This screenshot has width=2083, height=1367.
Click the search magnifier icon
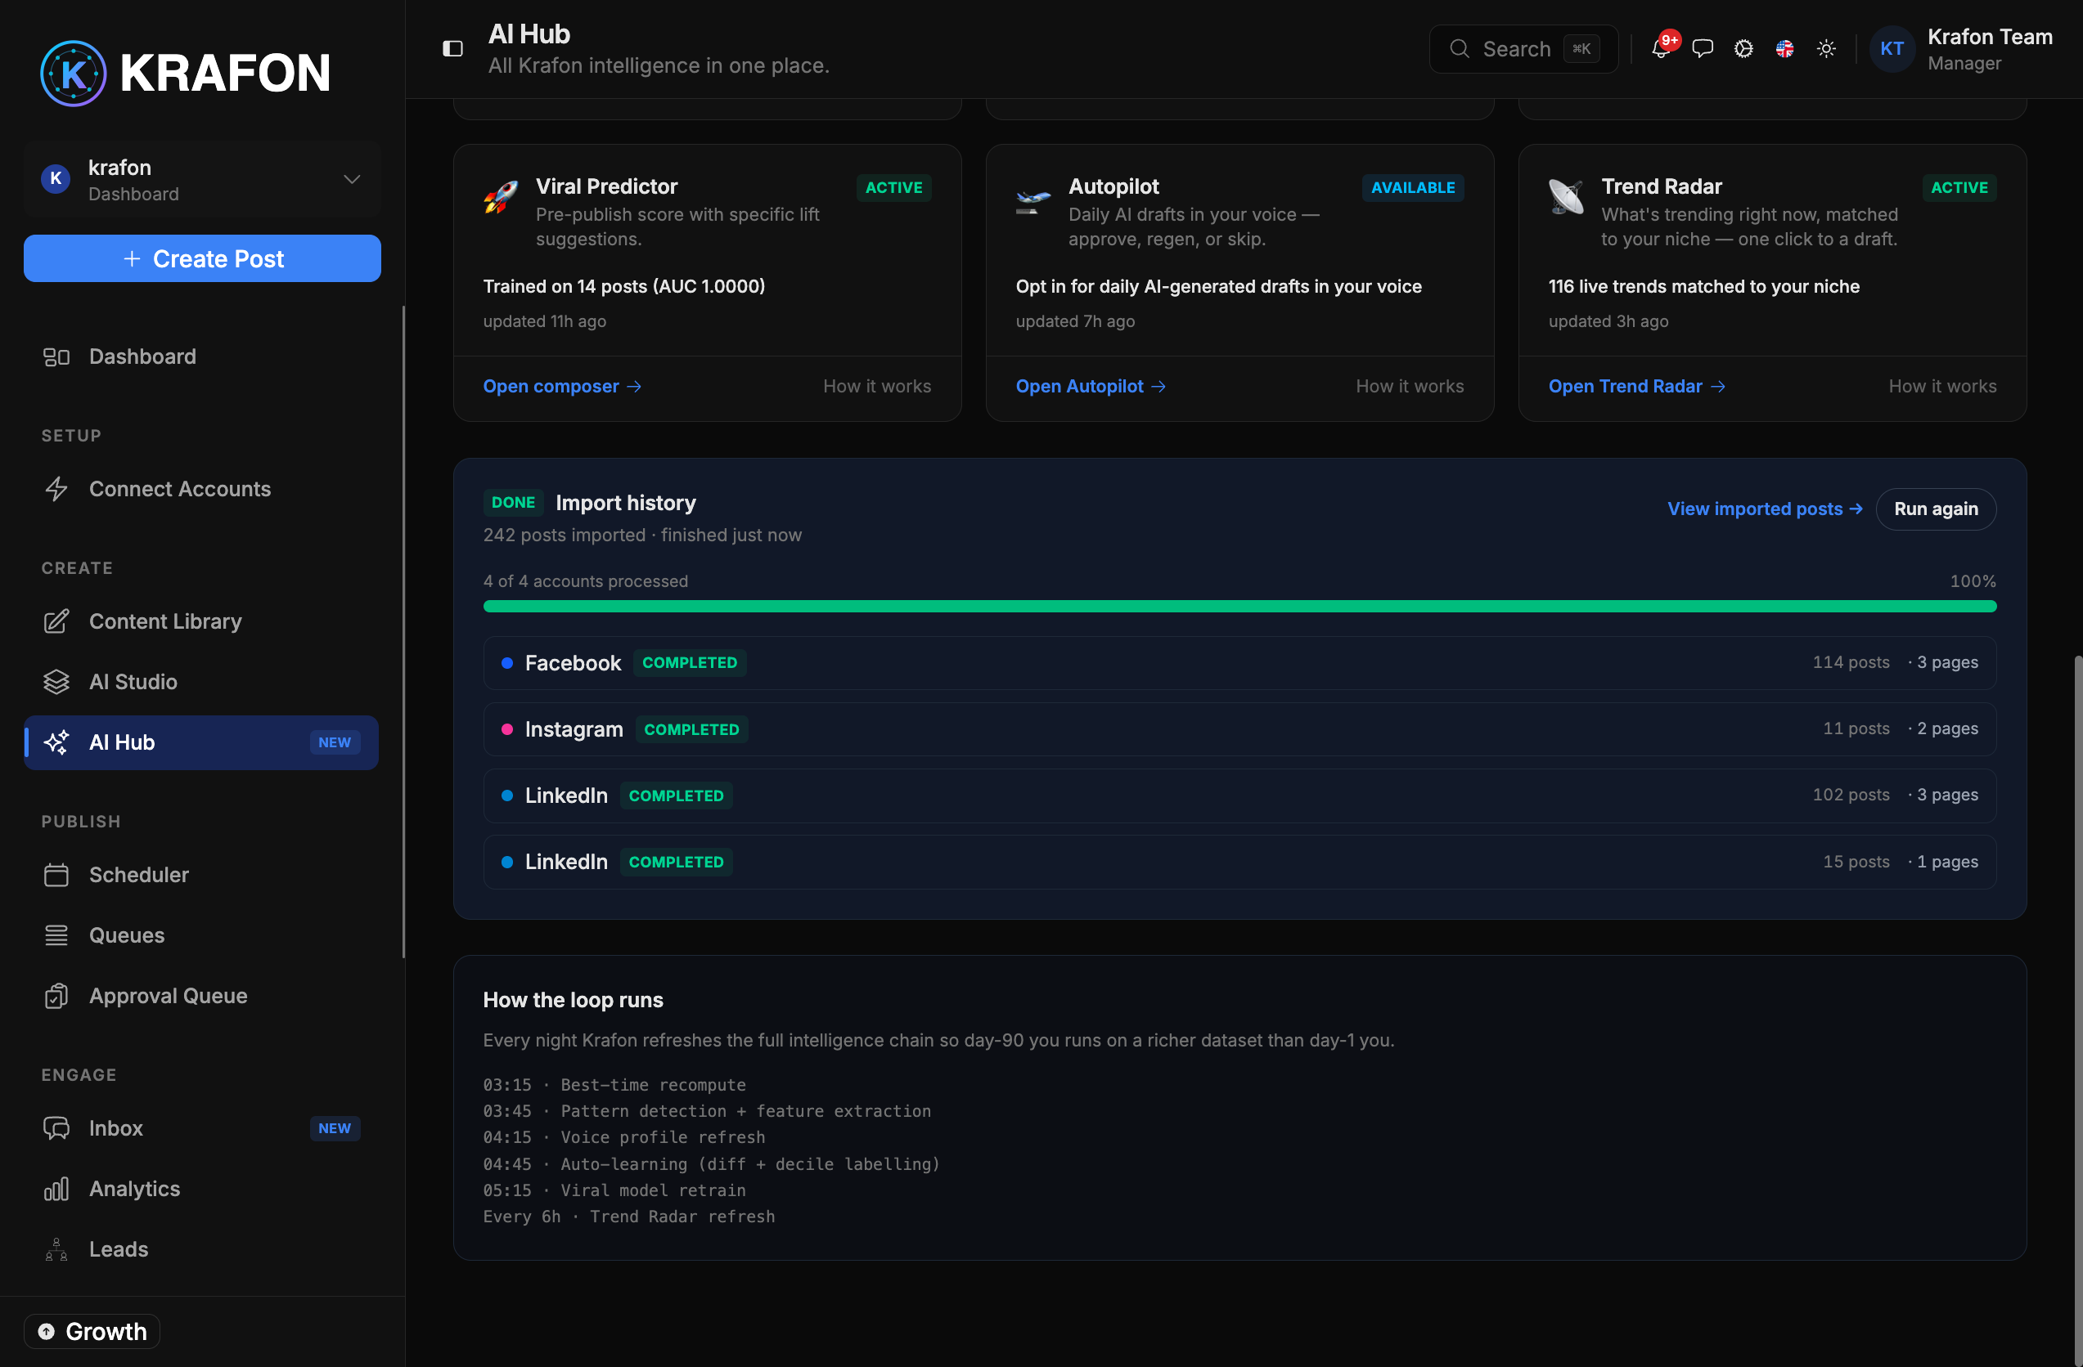click(1460, 49)
